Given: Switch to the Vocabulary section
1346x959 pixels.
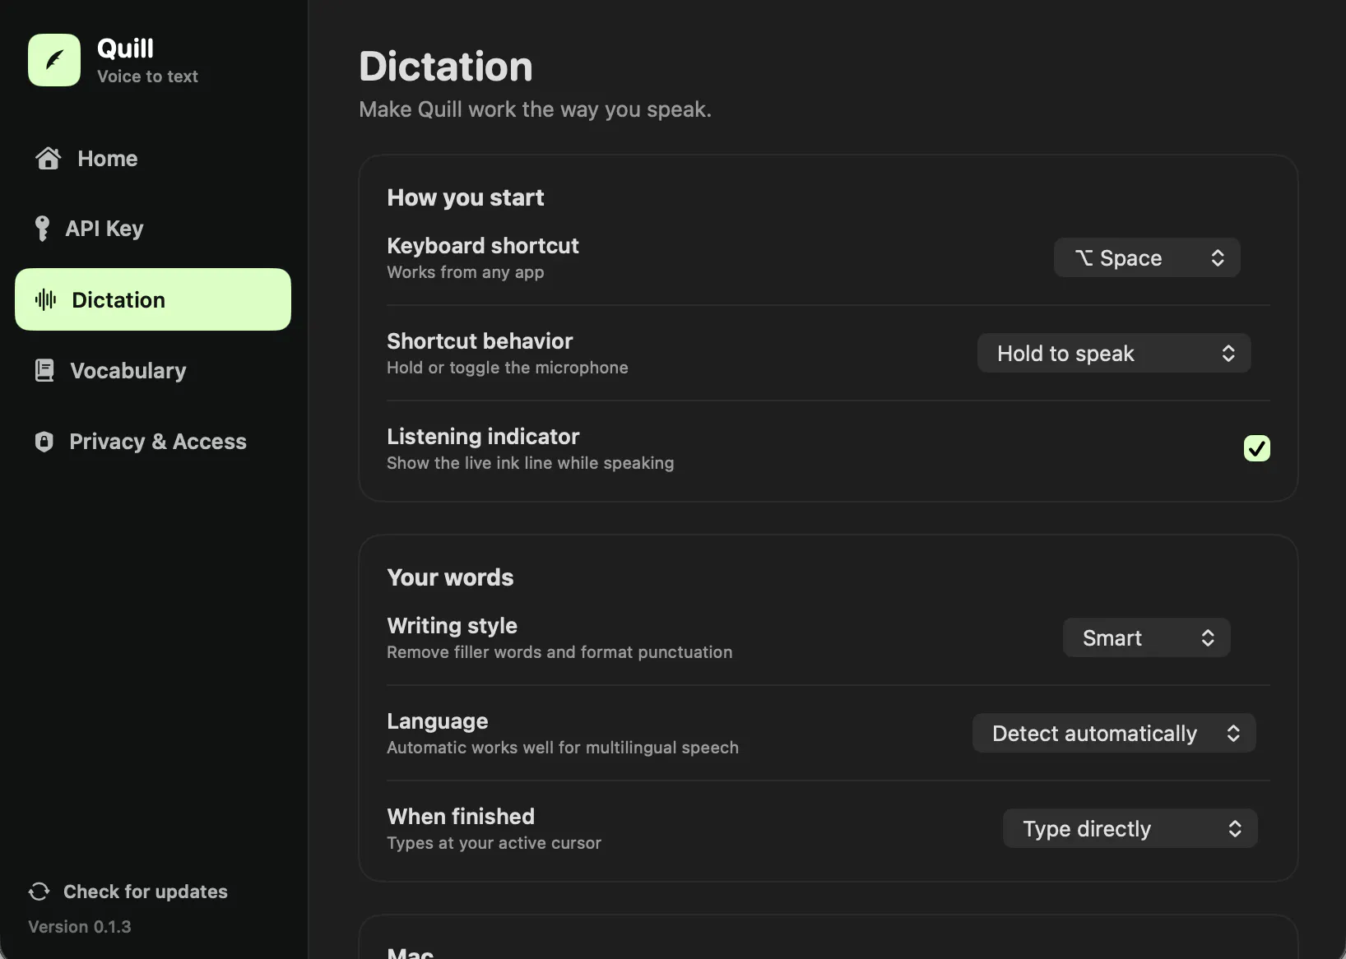Looking at the screenshot, I should click(x=153, y=370).
